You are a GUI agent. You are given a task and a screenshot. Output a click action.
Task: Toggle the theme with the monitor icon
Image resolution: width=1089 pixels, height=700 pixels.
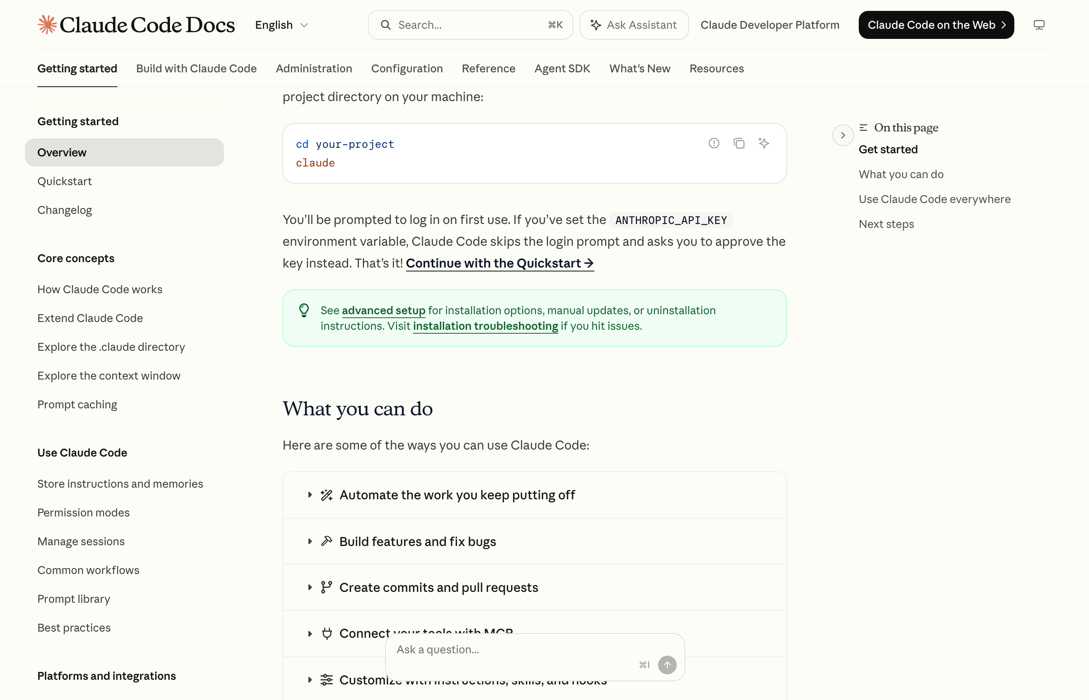1038,25
